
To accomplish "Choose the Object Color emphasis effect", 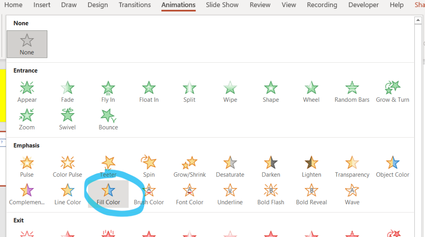I will 393,166.
